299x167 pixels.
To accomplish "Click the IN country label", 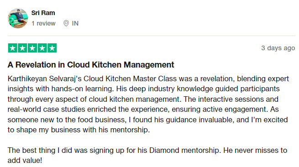I will [x=75, y=23].
